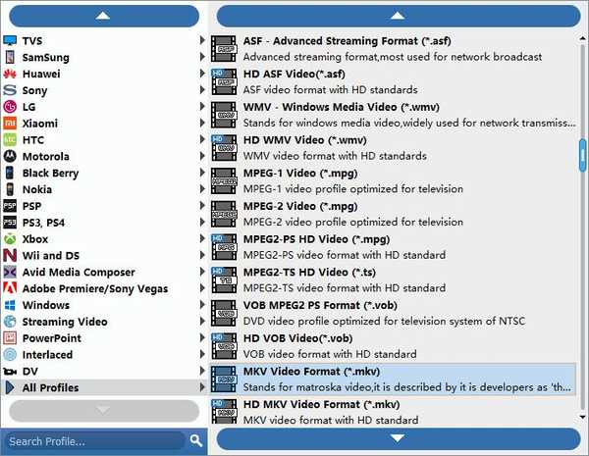This screenshot has height=456, width=589.
Task: Select HD WMV Video (*.wmv)
Action: [393, 147]
